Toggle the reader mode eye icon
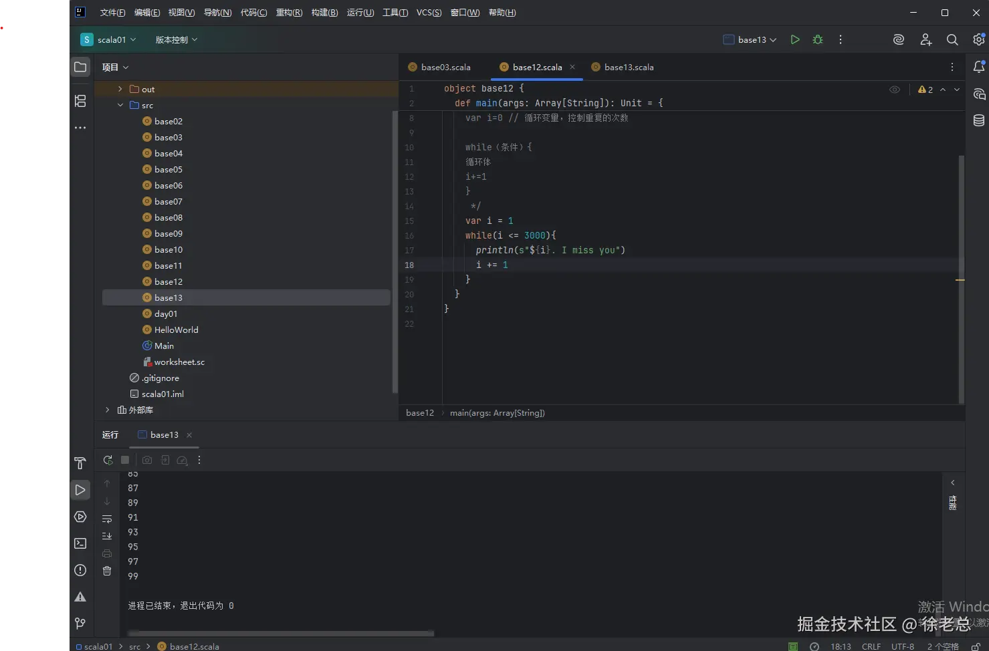The height and width of the screenshot is (651, 989). point(894,90)
